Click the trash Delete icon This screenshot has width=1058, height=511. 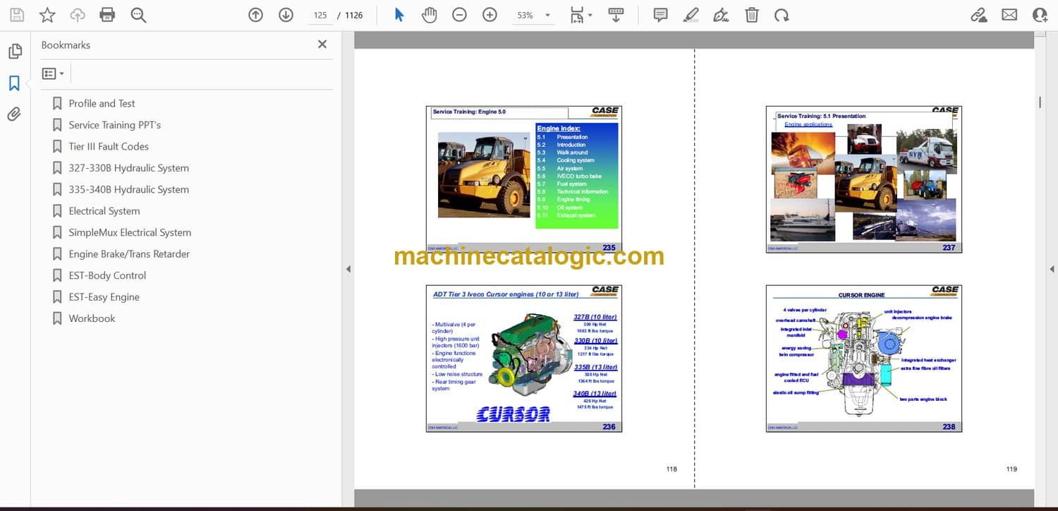(752, 15)
